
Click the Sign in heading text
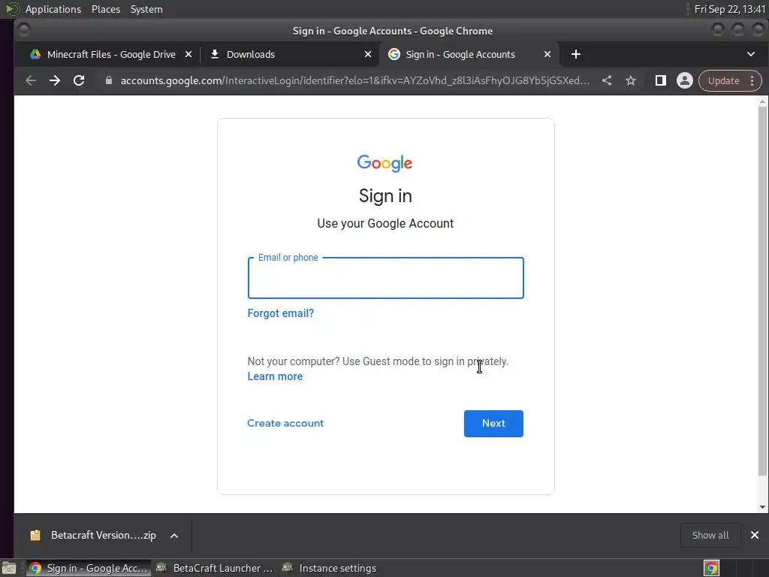pyautogui.click(x=385, y=196)
